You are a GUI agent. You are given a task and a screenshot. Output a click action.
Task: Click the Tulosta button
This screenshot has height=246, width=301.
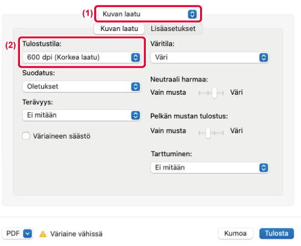[277, 233]
